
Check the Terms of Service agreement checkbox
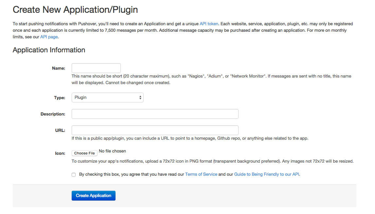(74, 175)
